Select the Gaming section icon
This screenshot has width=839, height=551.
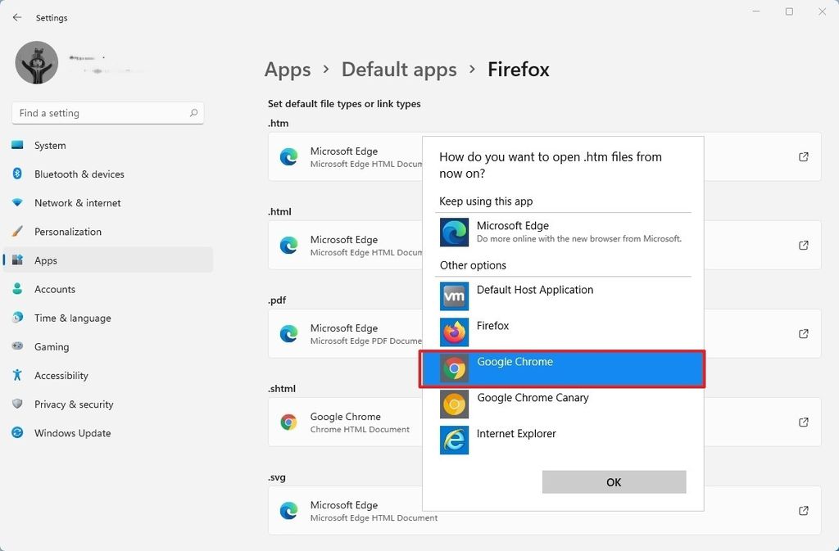(x=18, y=346)
